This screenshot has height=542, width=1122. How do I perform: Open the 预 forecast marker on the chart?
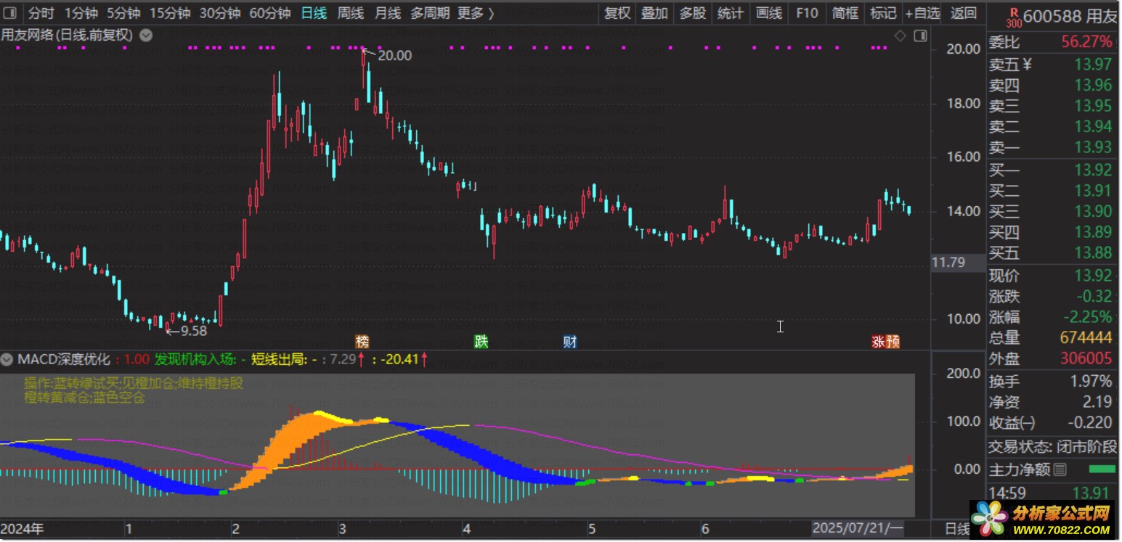click(x=893, y=341)
